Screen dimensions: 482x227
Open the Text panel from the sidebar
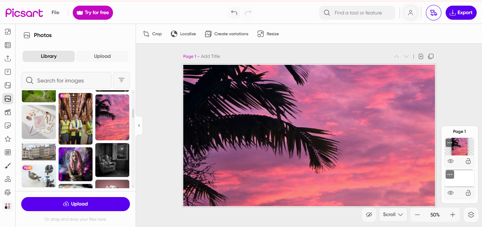point(8,72)
